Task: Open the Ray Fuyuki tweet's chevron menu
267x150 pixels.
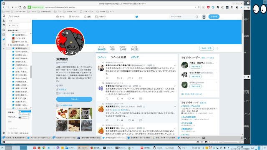Action: [175, 86]
